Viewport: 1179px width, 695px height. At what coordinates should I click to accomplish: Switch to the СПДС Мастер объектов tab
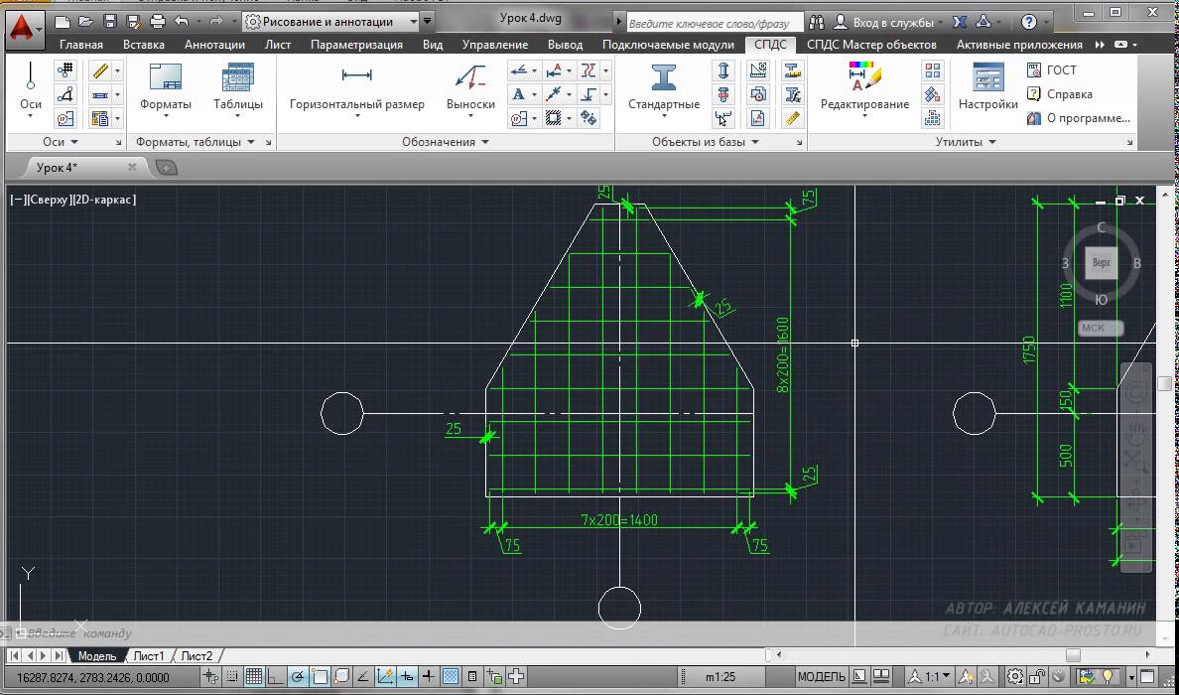pos(871,45)
